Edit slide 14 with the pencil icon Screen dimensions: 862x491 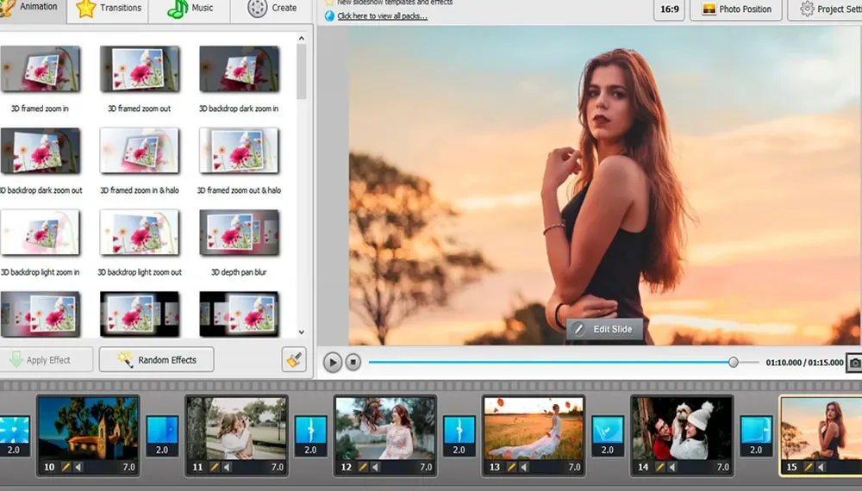click(x=659, y=468)
